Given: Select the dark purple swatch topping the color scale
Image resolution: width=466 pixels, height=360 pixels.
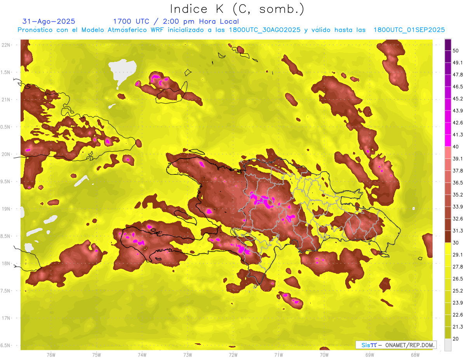Looking at the screenshot, I should coord(448,45).
